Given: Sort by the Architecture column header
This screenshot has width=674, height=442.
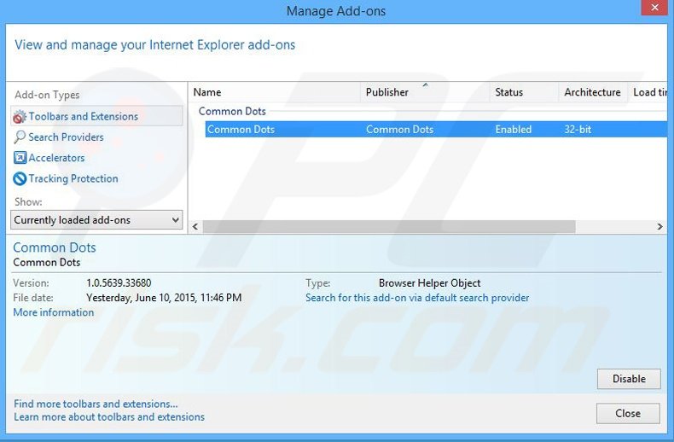Looking at the screenshot, I should coord(592,92).
